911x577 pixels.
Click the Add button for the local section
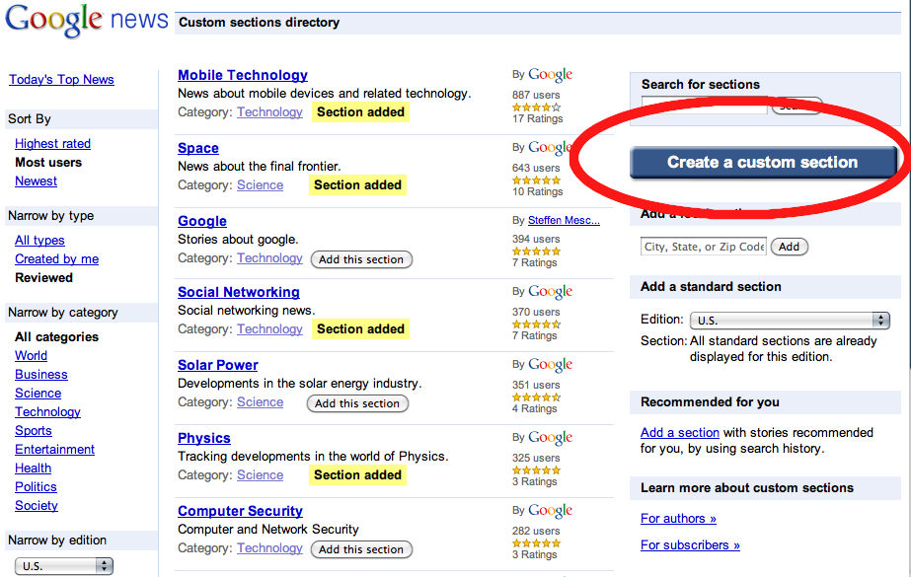(x=789, y=247)
